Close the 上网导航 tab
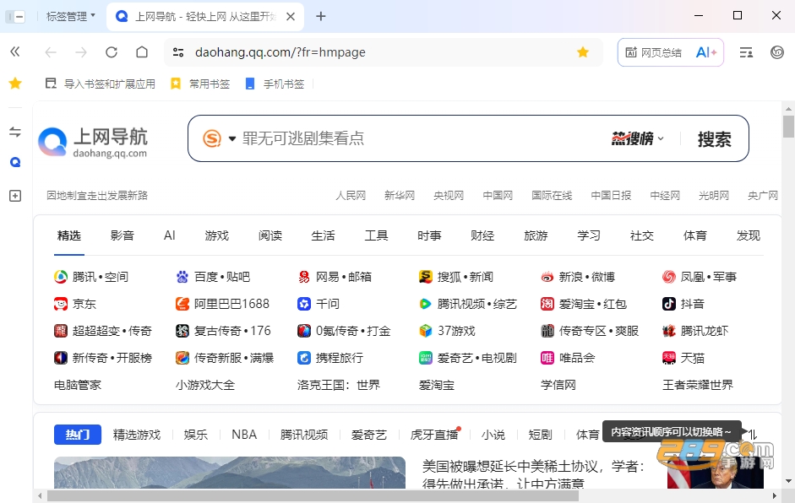 291,17
